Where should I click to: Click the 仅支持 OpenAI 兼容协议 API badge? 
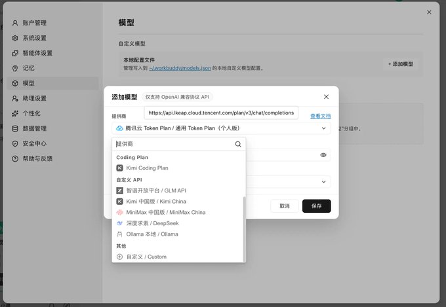point(177,97)
